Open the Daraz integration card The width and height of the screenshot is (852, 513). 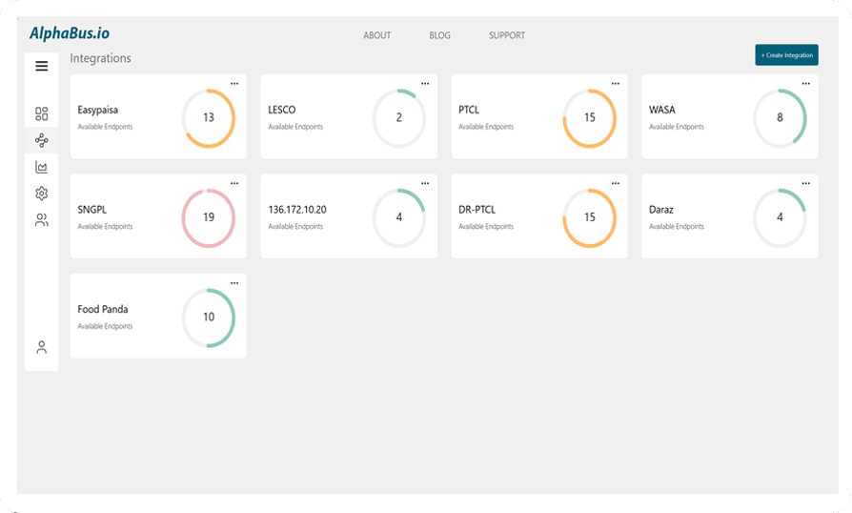tap(729, 216)
